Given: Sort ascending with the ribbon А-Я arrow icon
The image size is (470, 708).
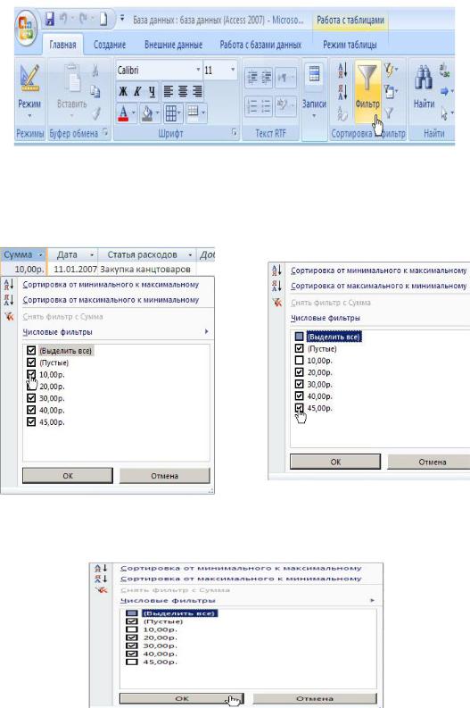Looking at the screenshot, I should coord(342,71).
